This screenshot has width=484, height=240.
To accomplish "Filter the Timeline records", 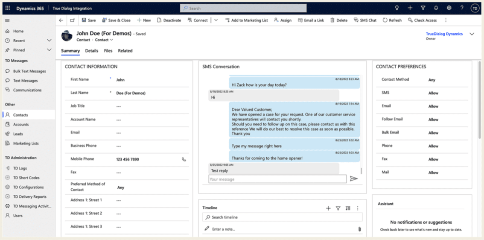I will pyautogui.click(x=338, y=208).
